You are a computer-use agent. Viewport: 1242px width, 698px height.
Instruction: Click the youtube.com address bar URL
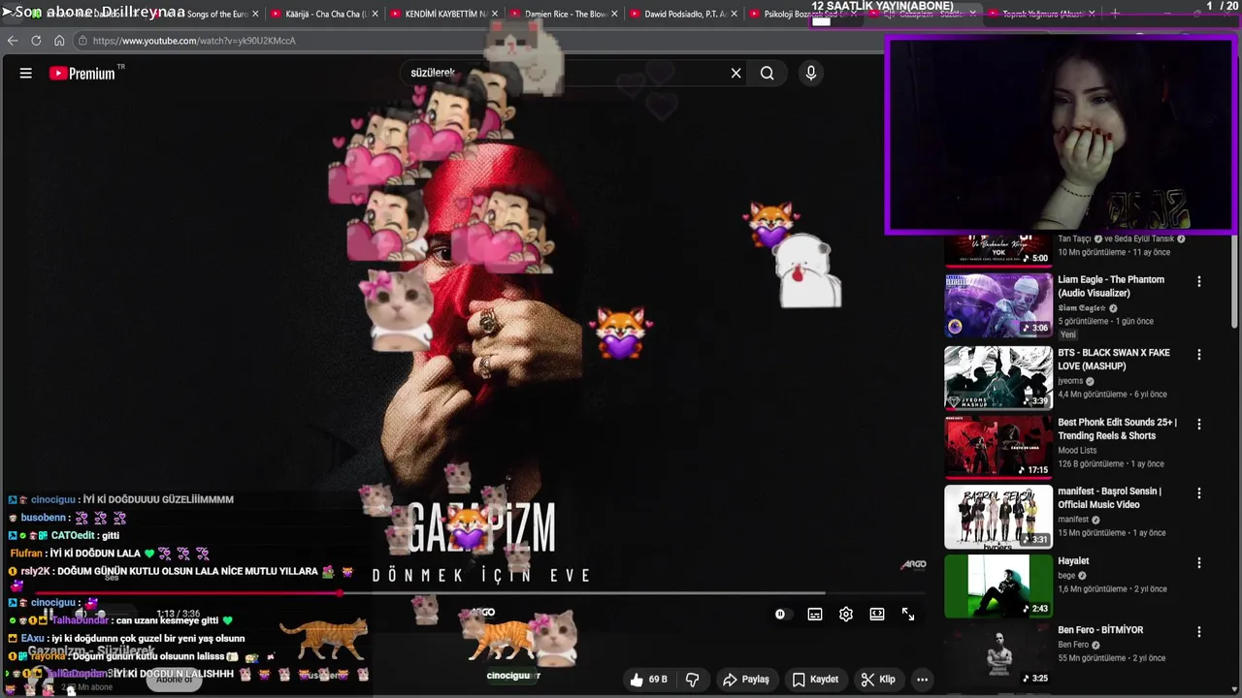coord(194,41)
